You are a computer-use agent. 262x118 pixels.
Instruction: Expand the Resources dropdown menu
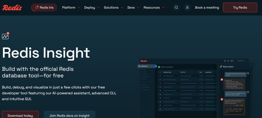[154, 8]
